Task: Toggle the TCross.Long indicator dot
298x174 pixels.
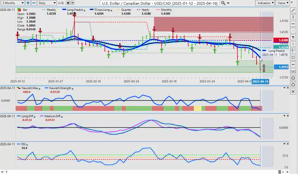Action: 111,10
